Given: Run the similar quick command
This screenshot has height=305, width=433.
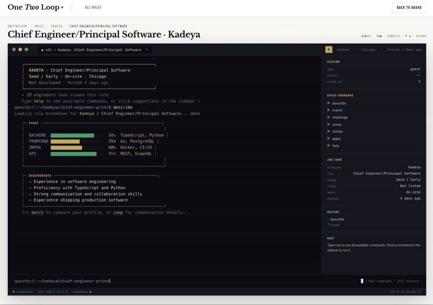Looking at the screenshot, I should click(338, 131).
